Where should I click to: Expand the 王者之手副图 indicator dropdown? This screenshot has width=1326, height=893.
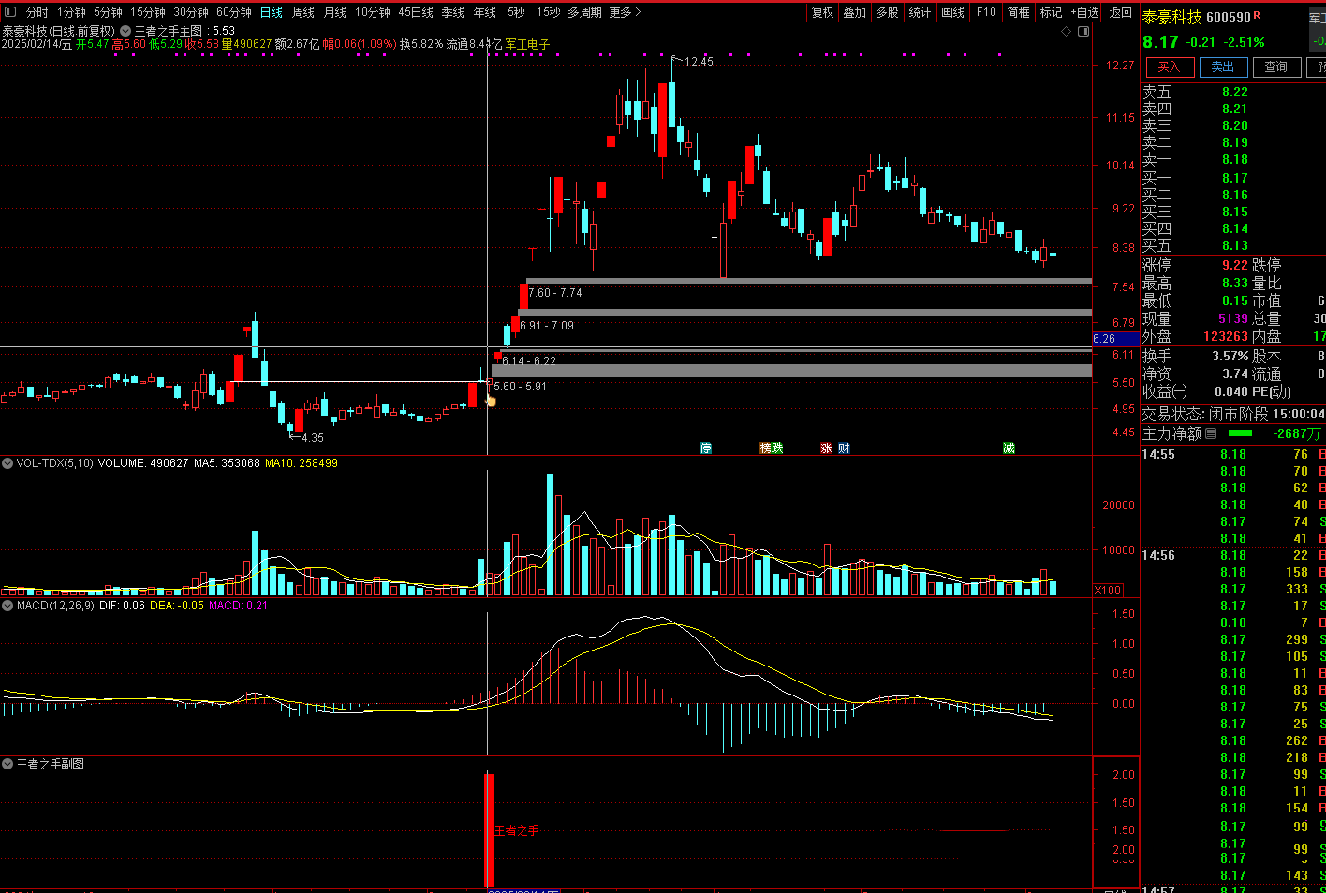tap(8, 765)
